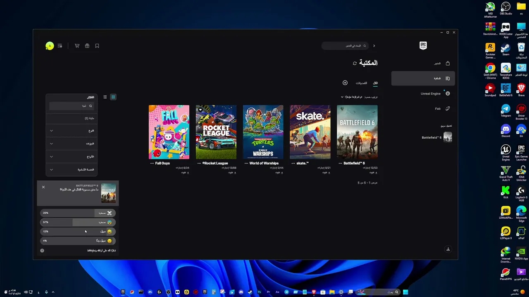
Task: Open the Battlefield 6 cover thumbnail
Action: [357, 132]
